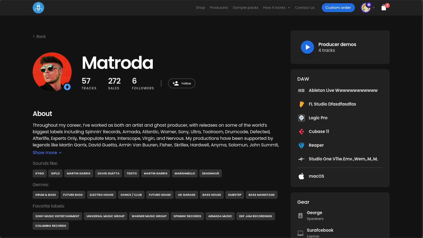Click the Cubase 11 icon

pyautogui.click(x=301, y=132)
